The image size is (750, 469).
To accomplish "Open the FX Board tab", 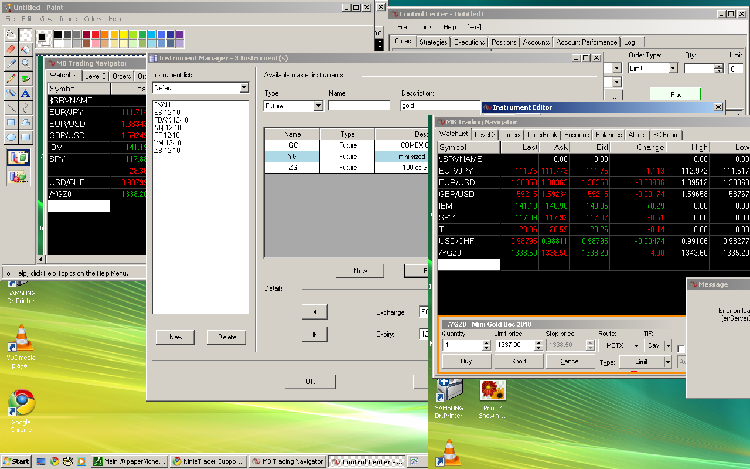I will point(666,135).
